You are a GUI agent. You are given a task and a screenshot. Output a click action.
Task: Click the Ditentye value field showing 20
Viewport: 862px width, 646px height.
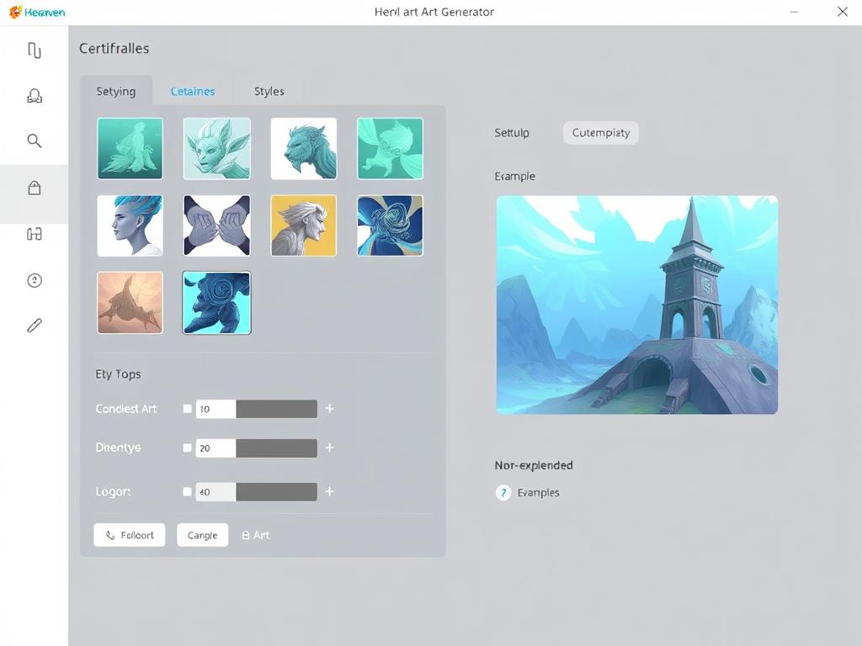(x=216, y=447)
